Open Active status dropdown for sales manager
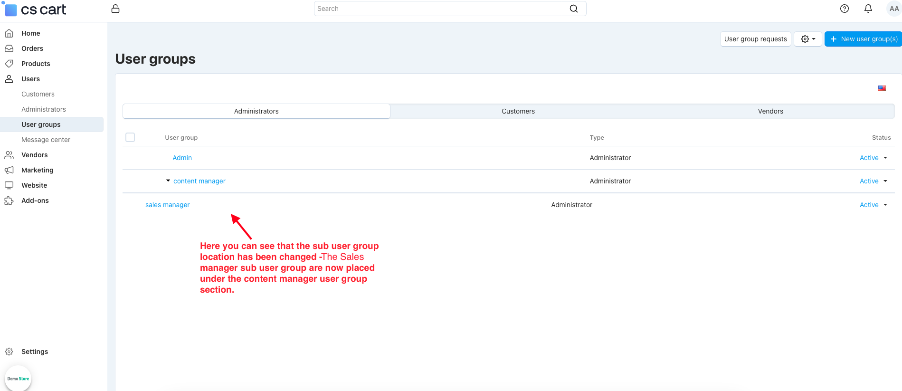The width and height of the screenshot is (902, 391). [873, 205]
